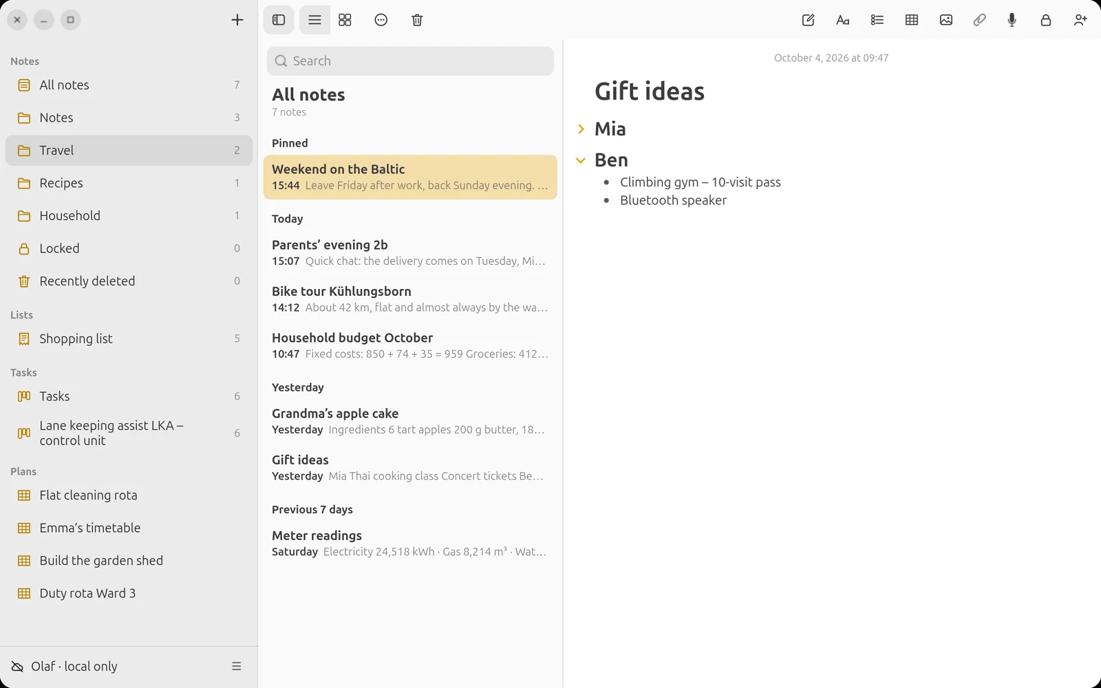Image resolution: width=1101 pixels, height=688 pixels.
Task: Open the Parents' evening 2b note
Action: click(410, 252)
